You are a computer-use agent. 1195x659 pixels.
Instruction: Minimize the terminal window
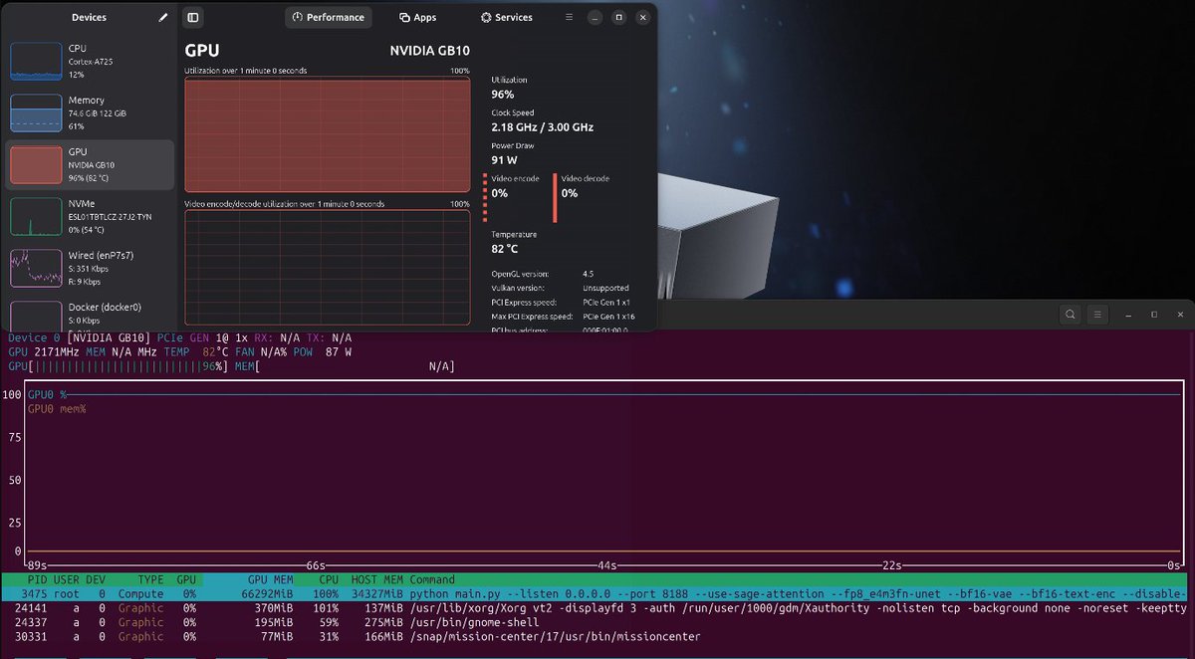[1129, 315]
